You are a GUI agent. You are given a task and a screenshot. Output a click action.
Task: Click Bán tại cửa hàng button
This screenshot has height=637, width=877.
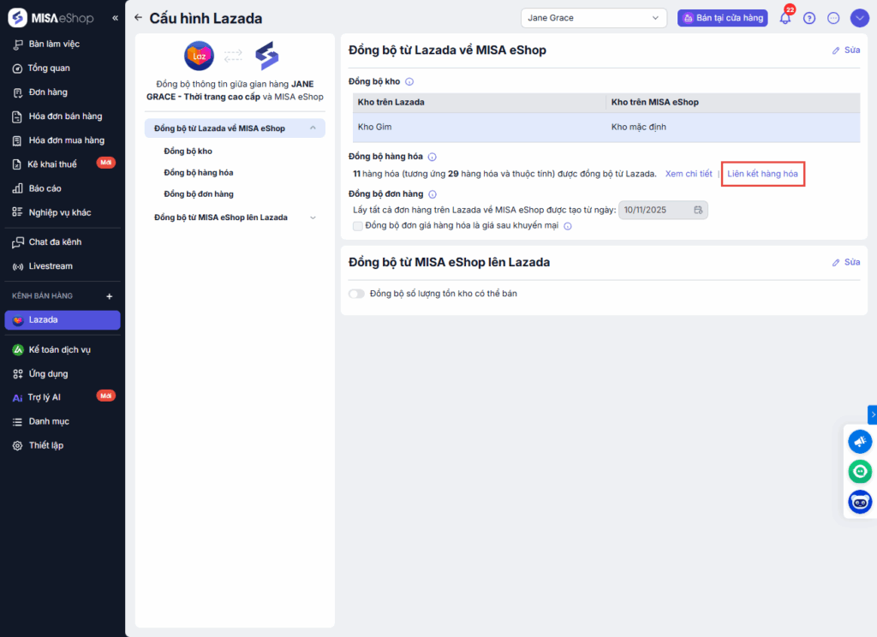[723, 18]
